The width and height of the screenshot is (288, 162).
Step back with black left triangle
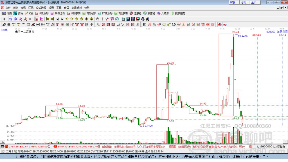[x=57, y=19]
